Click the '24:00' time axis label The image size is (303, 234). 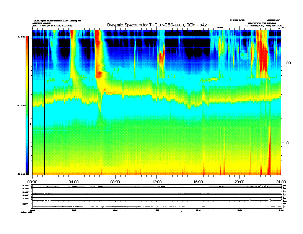point(281,182)
